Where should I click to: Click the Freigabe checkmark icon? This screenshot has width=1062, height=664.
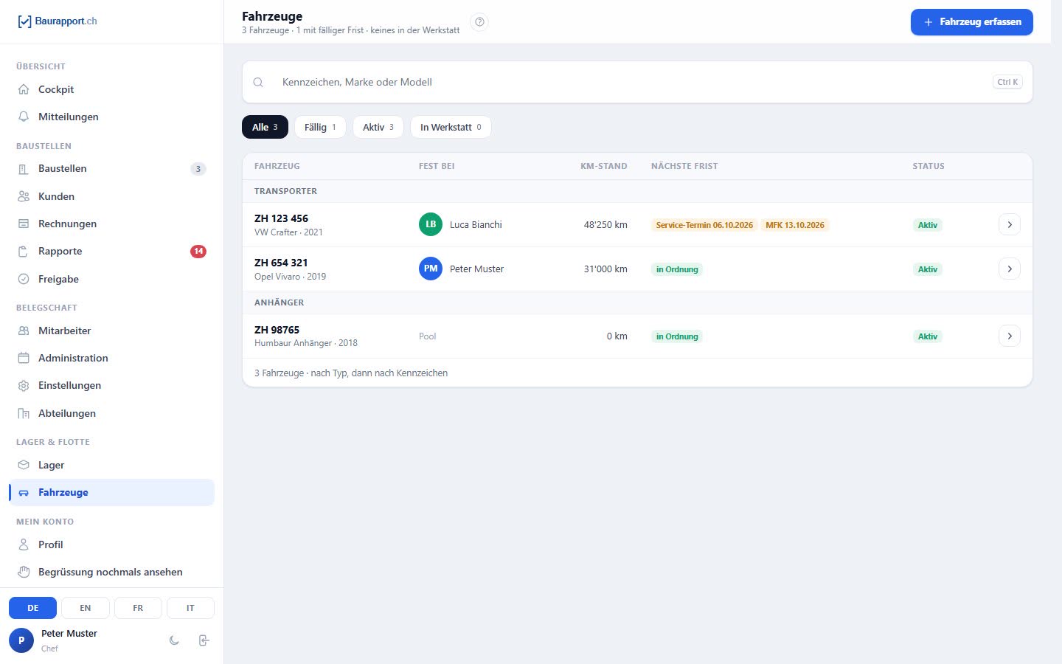[24, 279]
